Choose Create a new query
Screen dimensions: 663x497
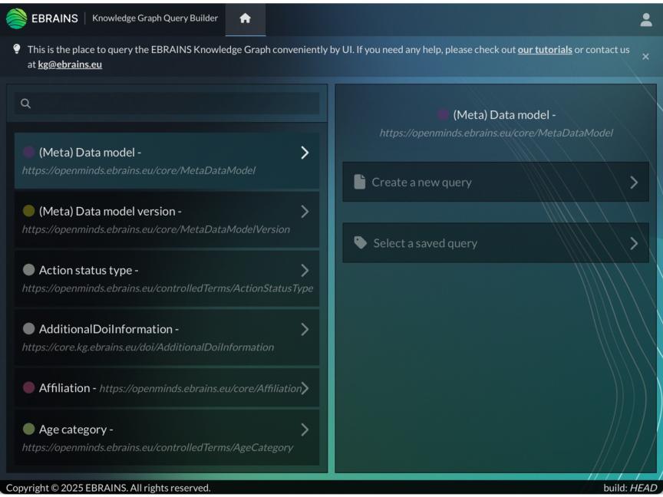pyautogui.click(x=495, y=182)
